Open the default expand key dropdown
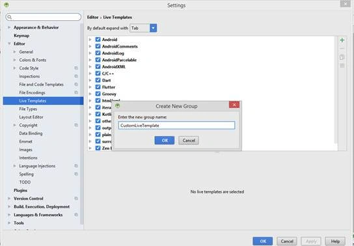The image size is (354, 246). [153, 28]
